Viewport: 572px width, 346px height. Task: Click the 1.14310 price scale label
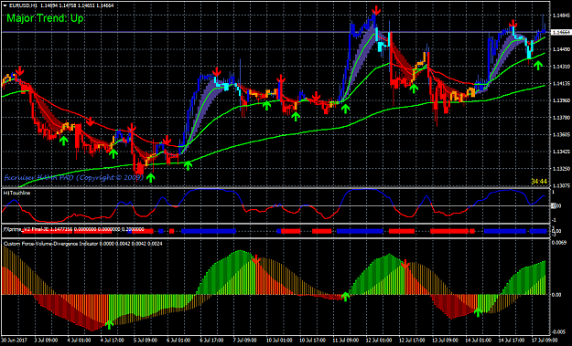click(x=561, y=67)
